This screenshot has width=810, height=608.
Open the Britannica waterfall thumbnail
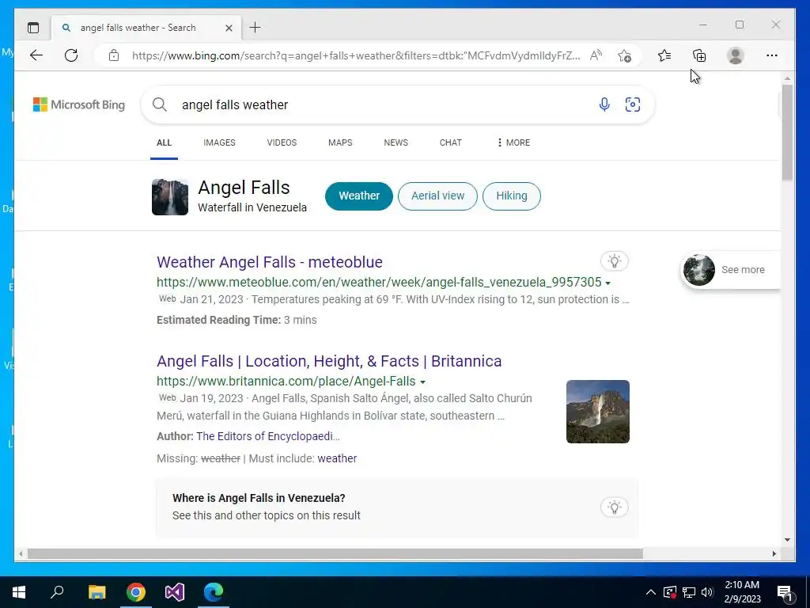598,412
